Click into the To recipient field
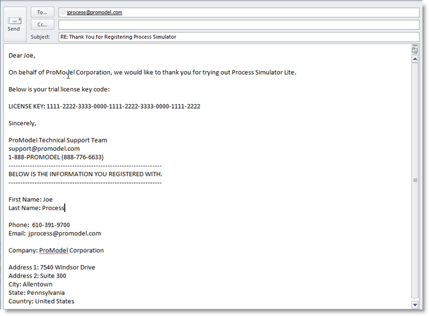This screenshot has width=429, height=316. click(x=238, y=12)
